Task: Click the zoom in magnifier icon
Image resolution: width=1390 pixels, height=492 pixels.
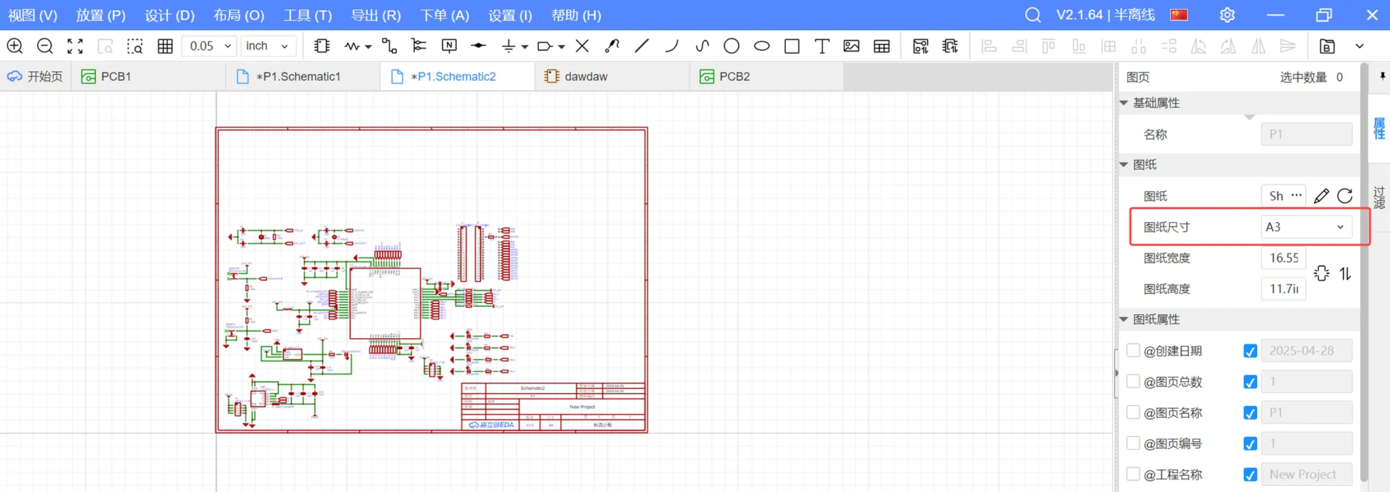Action: 15,46
